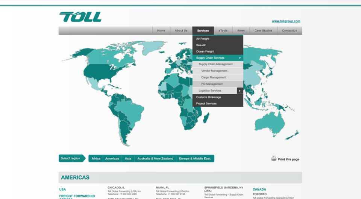Select Logistics Services menu entry
The width and height of the screenshot is (361, 199).
click(215, 90)
